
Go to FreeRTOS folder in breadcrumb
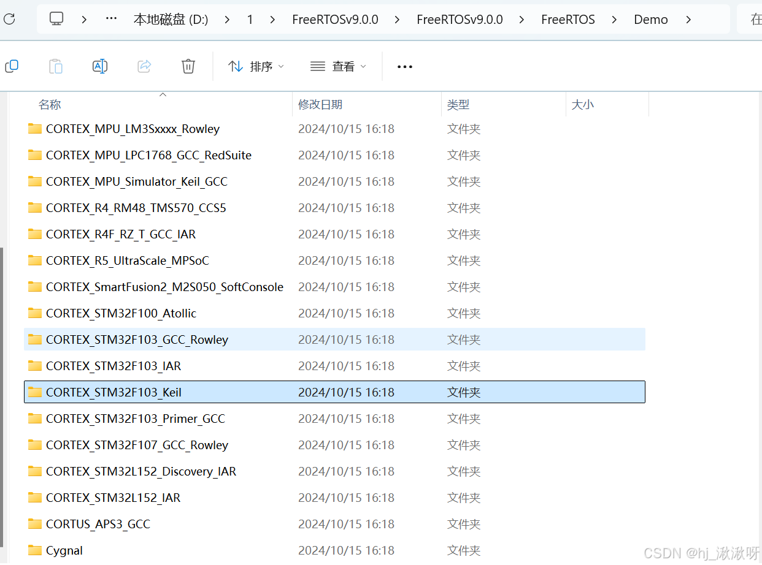[568, 20]
